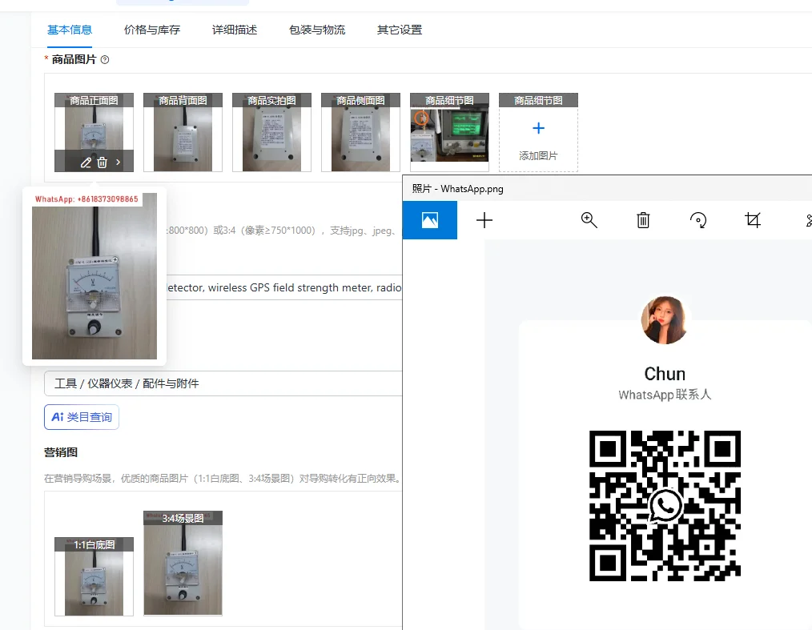Click 添加图片 to upload a detail image
Screen dimensions: 812x630
click(538, 138)
